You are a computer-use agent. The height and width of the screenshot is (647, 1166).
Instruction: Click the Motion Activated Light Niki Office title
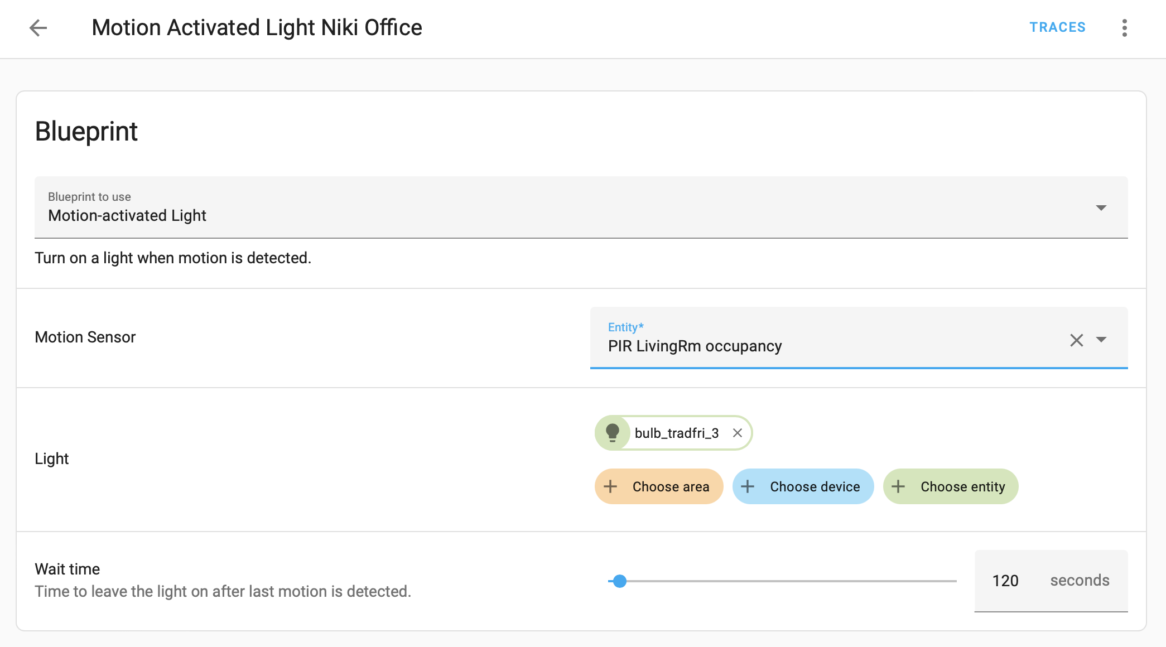pos(257,27)
